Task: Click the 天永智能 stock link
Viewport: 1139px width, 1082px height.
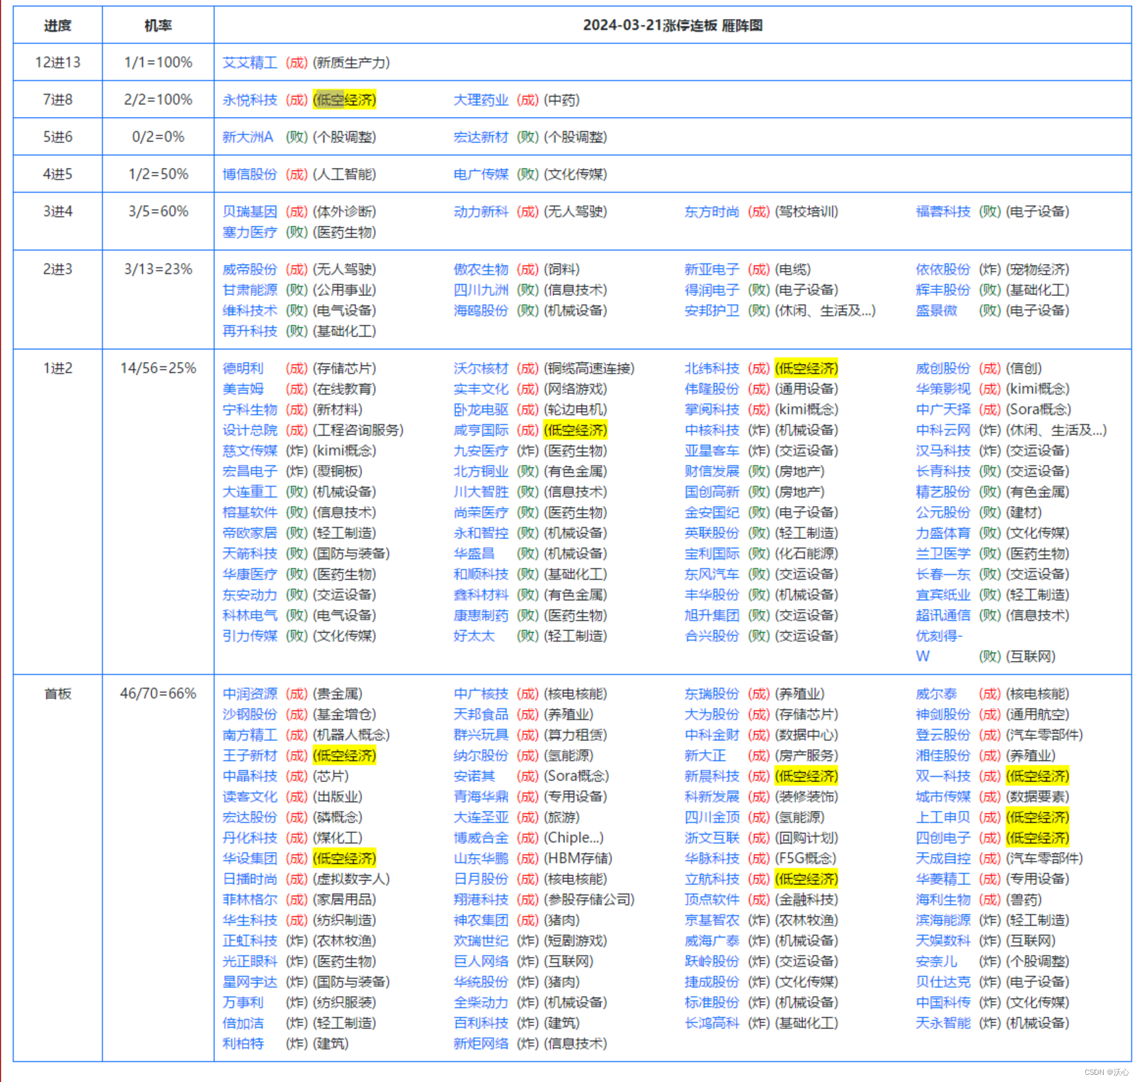Action: coord(943,1023)
